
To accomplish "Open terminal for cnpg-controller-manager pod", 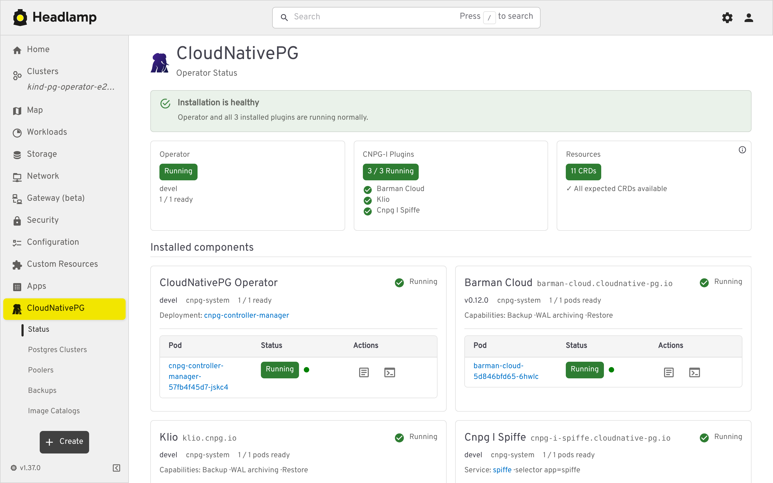I will coord(389,372).
